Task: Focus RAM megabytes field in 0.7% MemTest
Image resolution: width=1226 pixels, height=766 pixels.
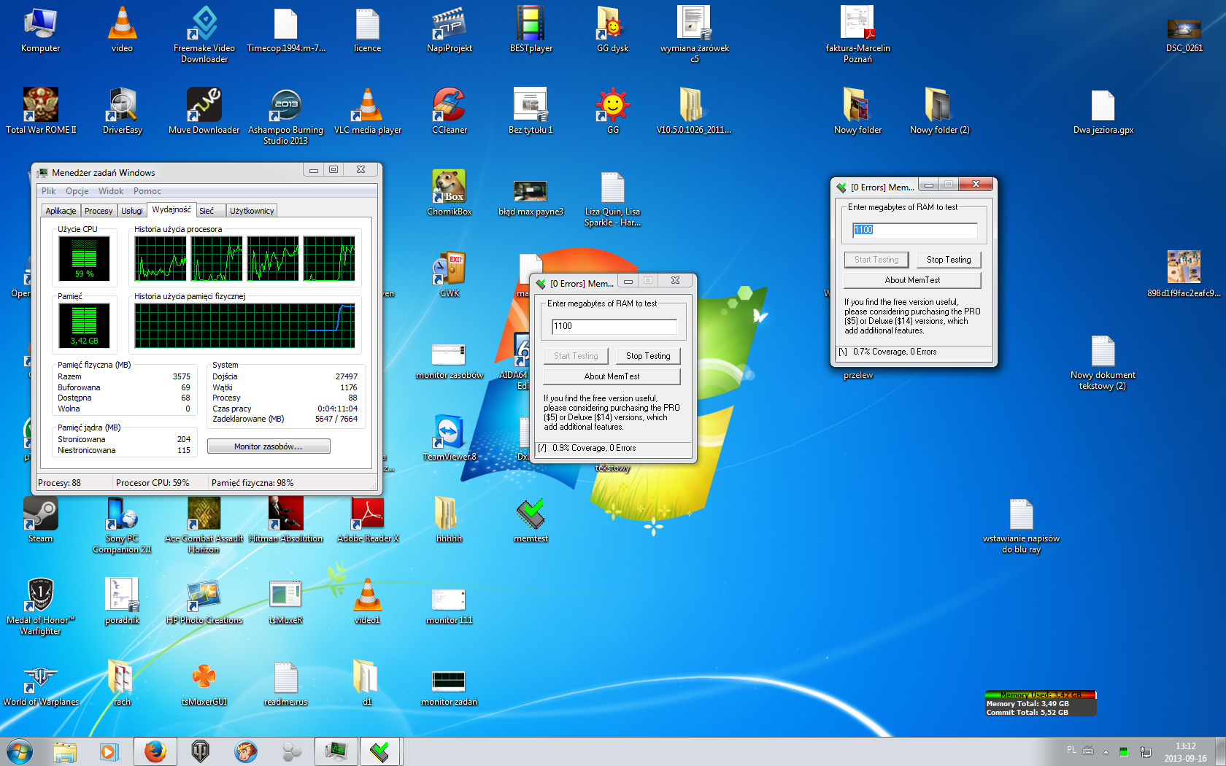Action: coord(915,230)
